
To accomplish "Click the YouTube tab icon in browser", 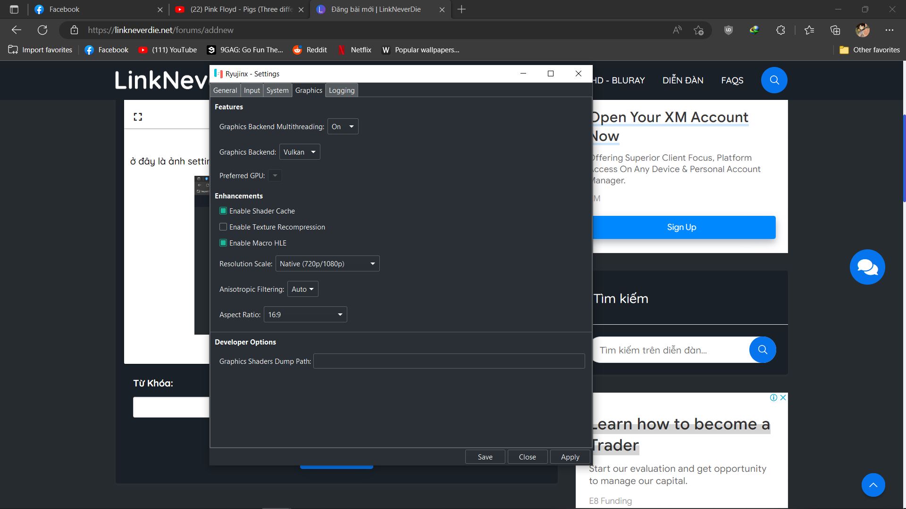I will 180,8.
